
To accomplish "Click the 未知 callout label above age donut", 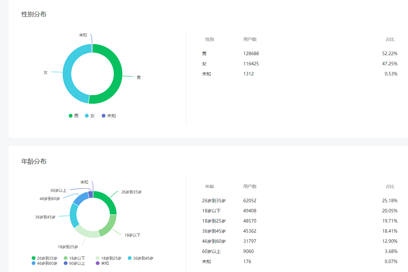I will 84,182.
